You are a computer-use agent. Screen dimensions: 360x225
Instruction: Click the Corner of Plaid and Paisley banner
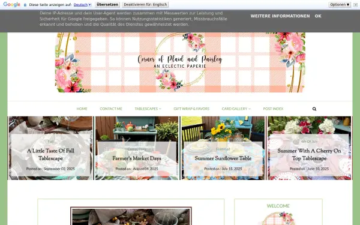(180, 62)
